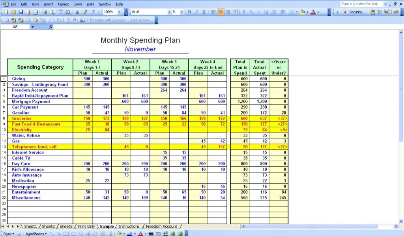Image resolution: width=404 pixels, height=236 pixels.
Task: Click the End Review button
Action: click(142, 20)
